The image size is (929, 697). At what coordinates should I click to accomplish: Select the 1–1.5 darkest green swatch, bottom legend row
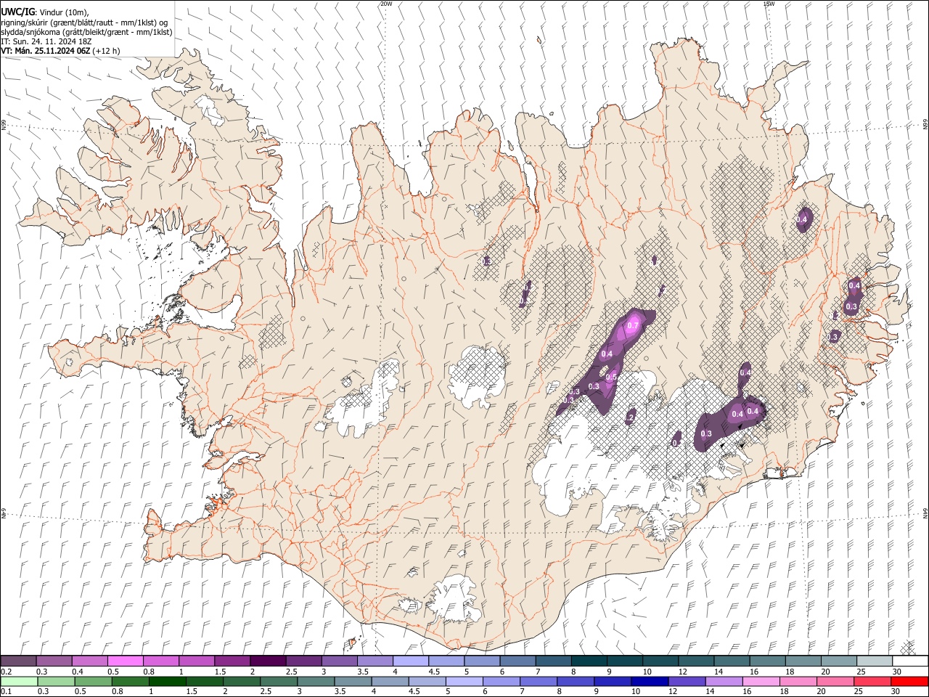pos(167,681)
